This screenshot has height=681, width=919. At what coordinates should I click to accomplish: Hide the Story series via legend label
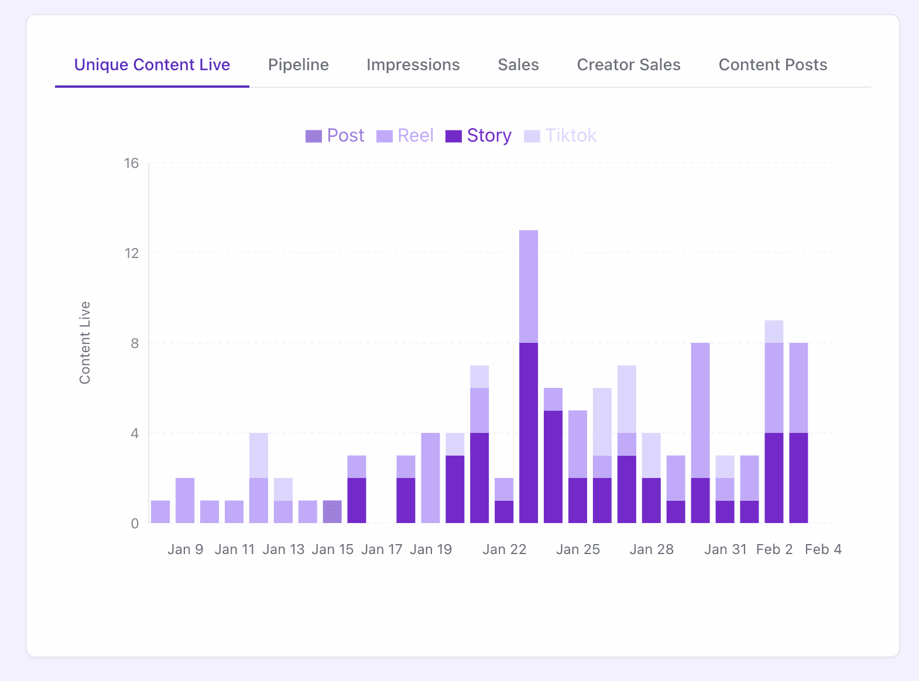point(489,136)
